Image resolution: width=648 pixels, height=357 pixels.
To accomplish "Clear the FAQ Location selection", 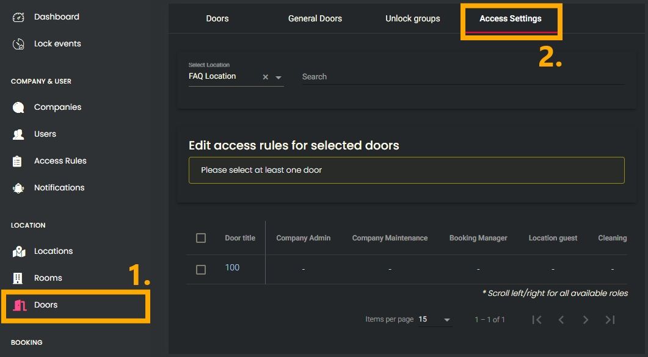I will pos(266,78).
